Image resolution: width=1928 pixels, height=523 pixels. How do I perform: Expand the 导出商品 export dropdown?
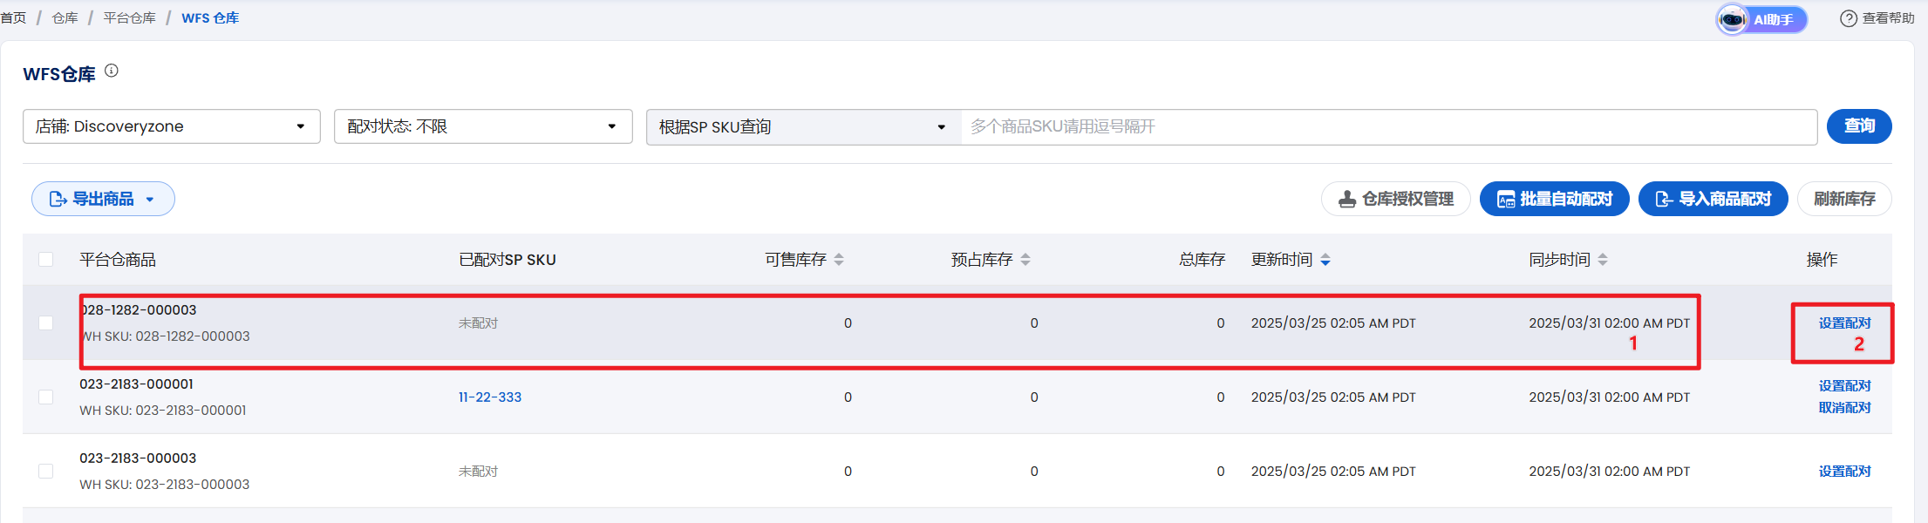(103, 199)
